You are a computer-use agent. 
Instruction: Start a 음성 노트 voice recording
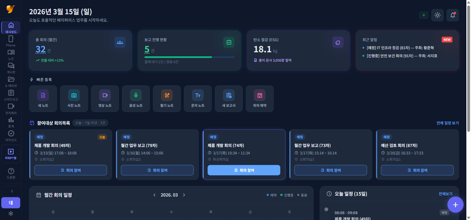coord(136,95)
